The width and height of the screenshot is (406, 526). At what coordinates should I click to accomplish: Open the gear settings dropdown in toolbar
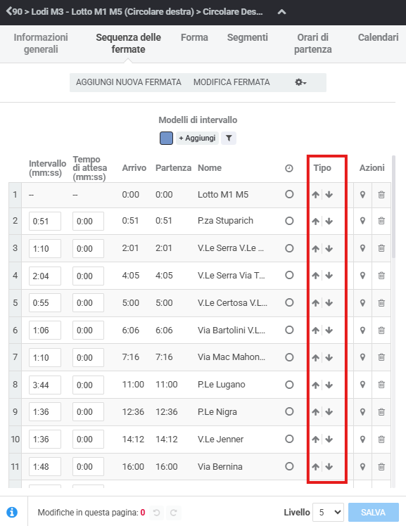pyautogui.click(x=300, y=82)
